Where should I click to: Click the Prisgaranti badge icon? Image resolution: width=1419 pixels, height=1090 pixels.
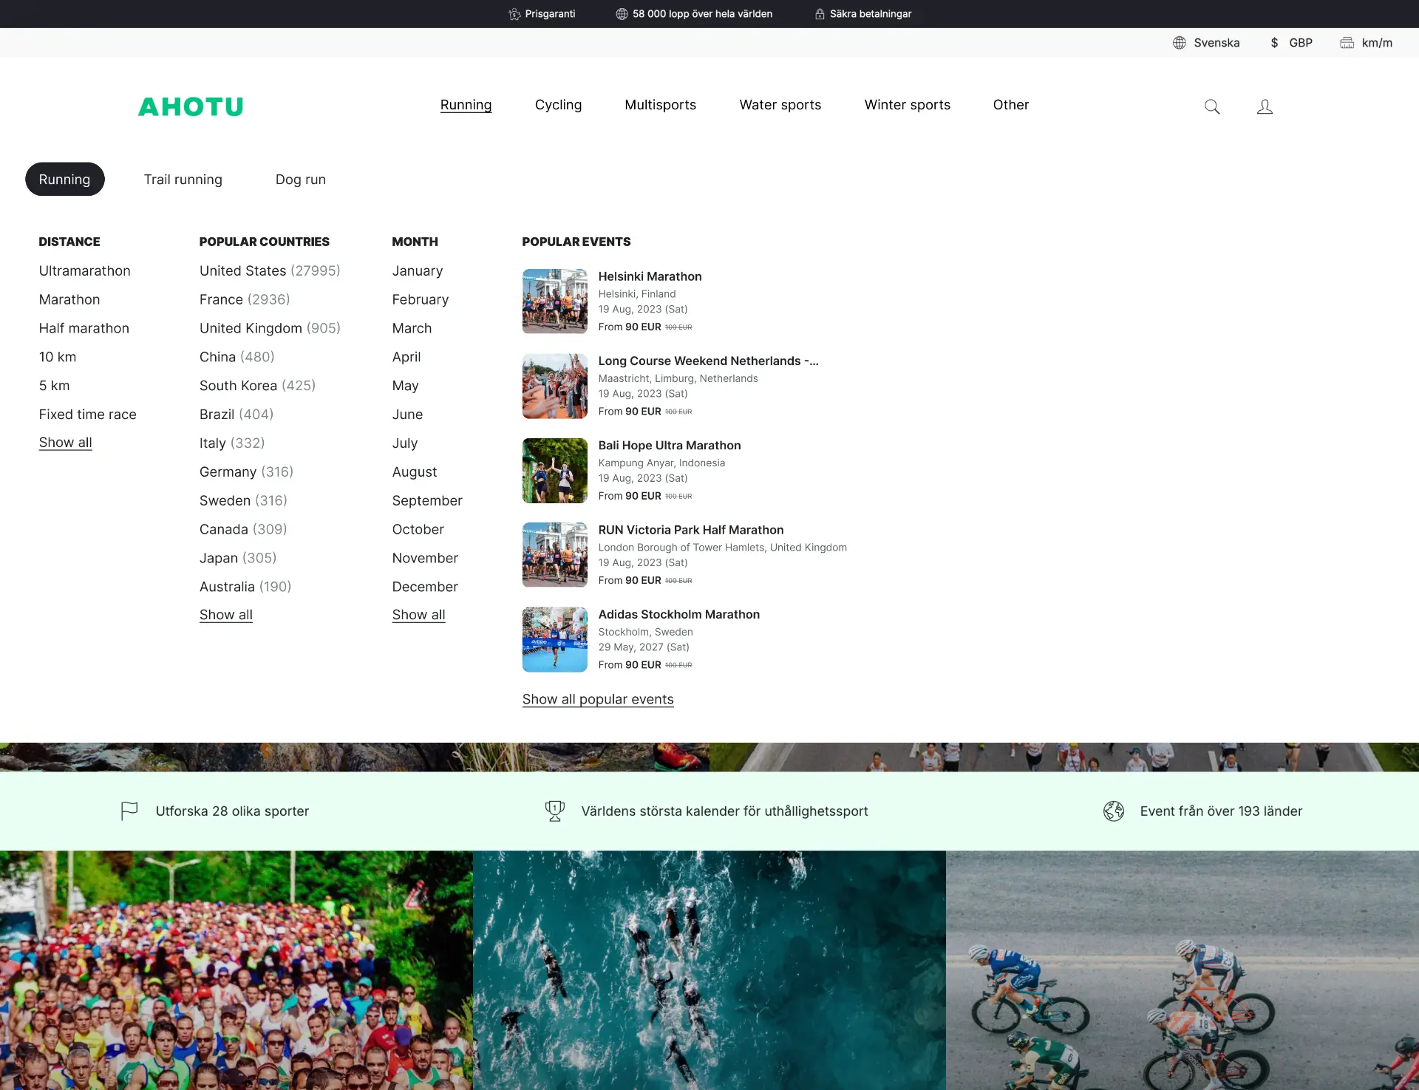click(x=514, y=14)
